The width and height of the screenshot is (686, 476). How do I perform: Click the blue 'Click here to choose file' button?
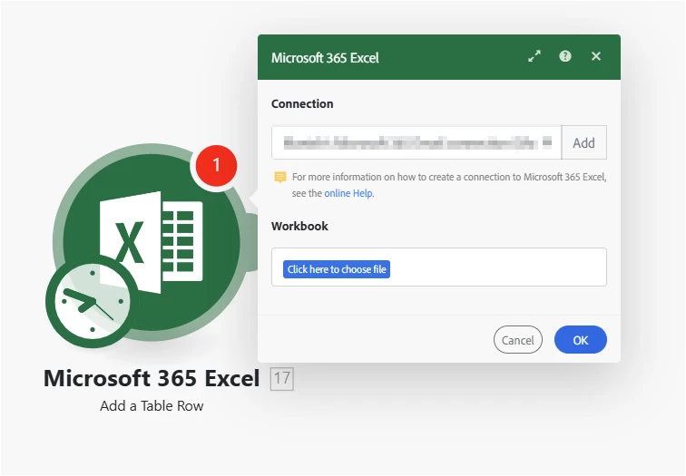pyautogui.click(x=337, y=269)
